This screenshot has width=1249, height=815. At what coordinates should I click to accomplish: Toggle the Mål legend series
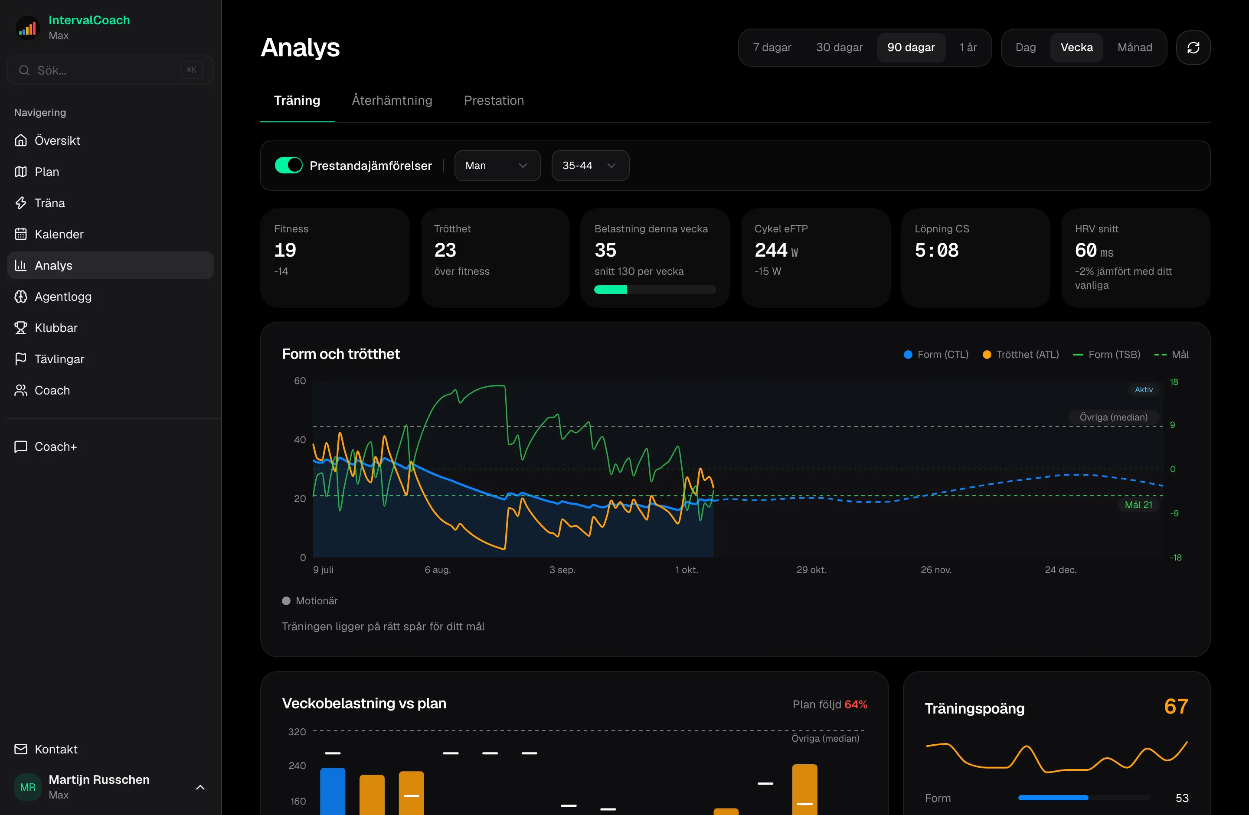point(1171,355)
